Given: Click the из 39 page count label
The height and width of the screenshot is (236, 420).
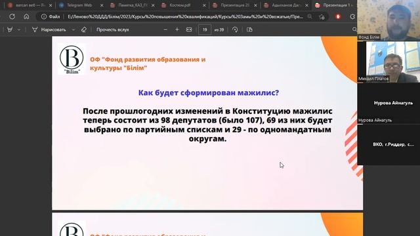Looking at the screenshot, I should 219,29.
